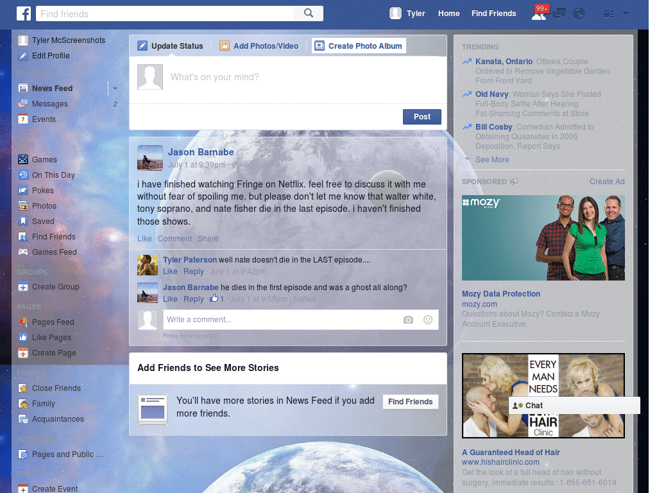This screenshot has height=493, width=657.
Task: Click the Find friends search box
Action: click(x=165, y=13)
